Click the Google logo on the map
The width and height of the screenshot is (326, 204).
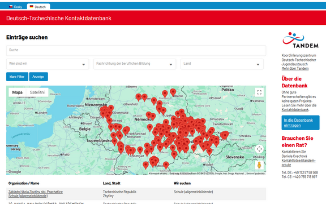(15, 172)
